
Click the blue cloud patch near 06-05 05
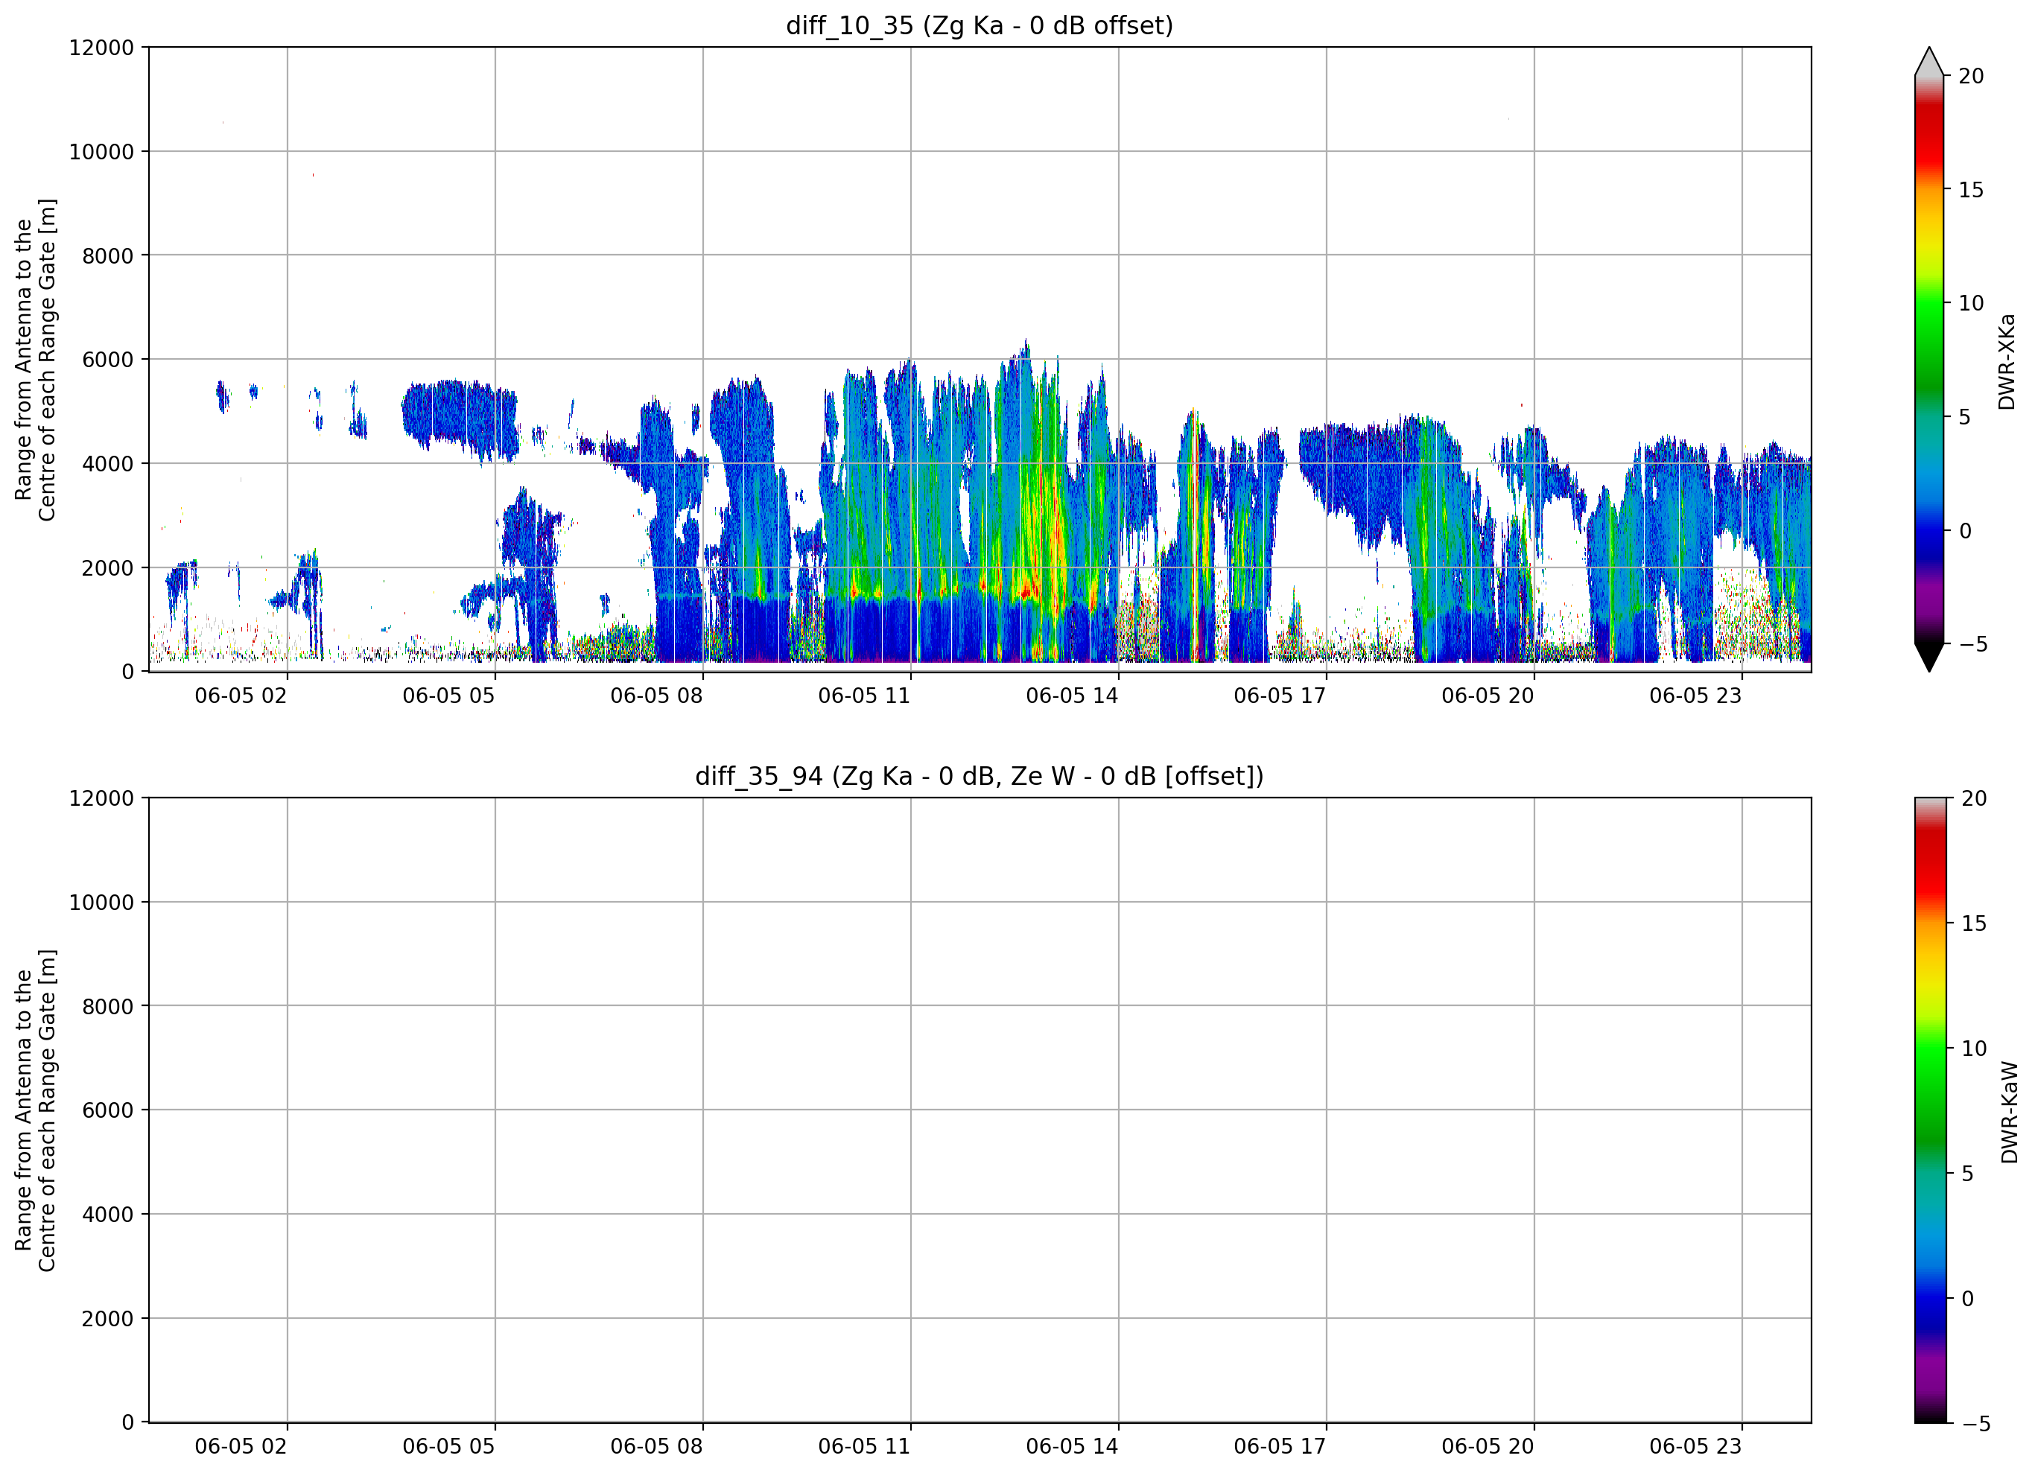coord(460,417)
